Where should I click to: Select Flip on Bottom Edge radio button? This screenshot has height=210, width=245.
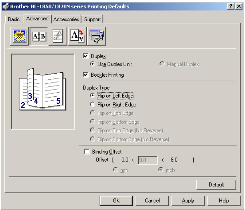[93, 122]
